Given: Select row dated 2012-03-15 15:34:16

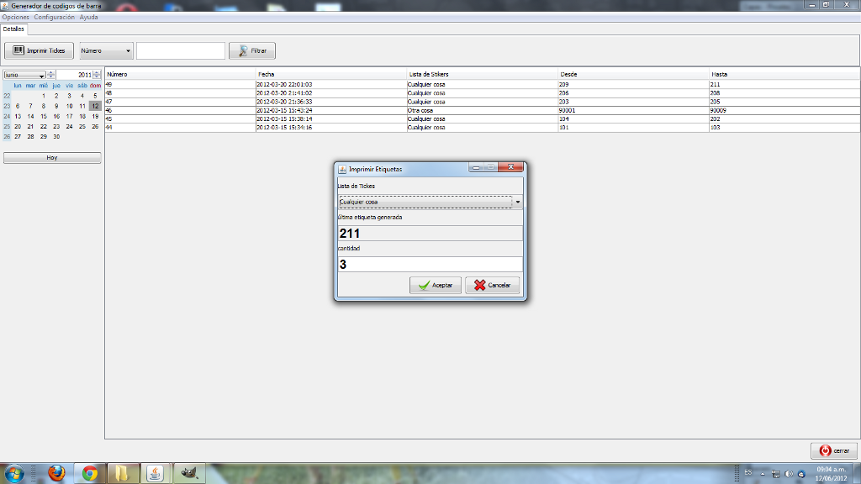Looking at the screenshot, I should (483, 128).
